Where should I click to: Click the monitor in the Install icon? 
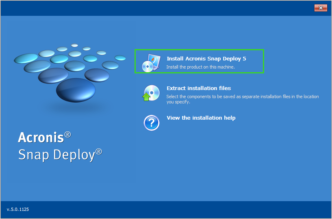154,59
